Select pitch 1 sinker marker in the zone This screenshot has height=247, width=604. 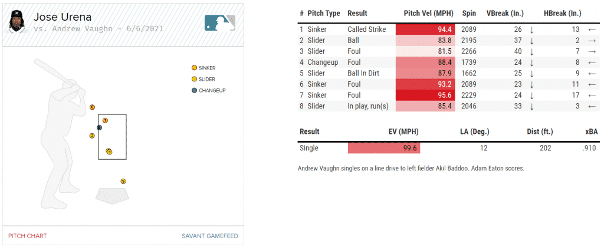point(105,121)
